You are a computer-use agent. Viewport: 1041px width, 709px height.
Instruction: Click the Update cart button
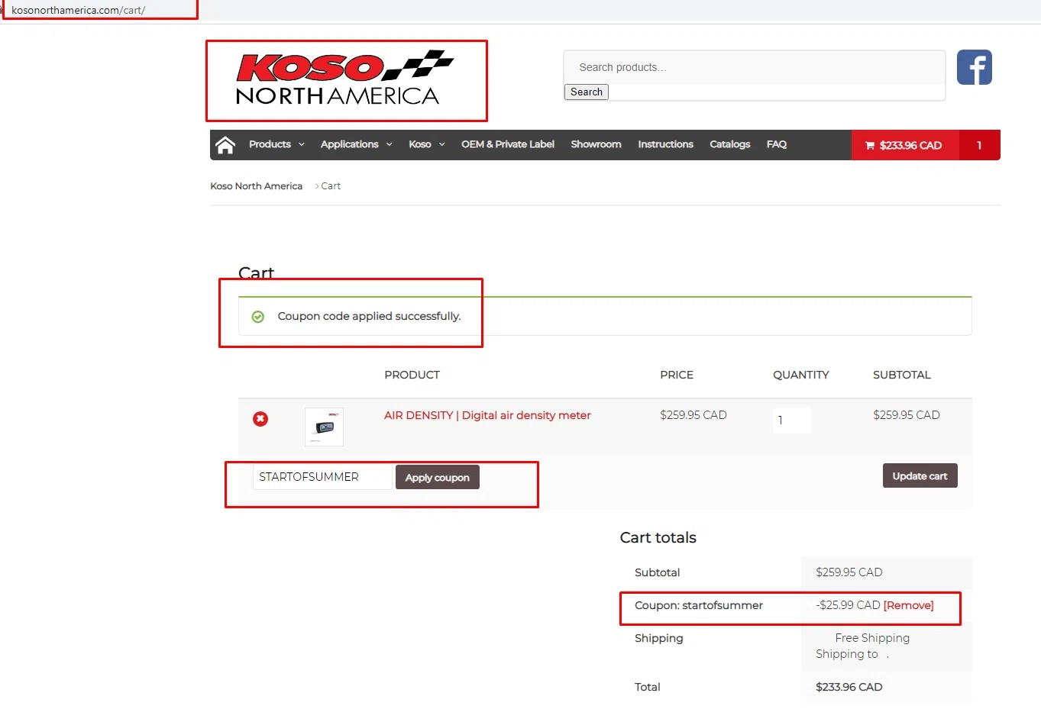point(920,475)
